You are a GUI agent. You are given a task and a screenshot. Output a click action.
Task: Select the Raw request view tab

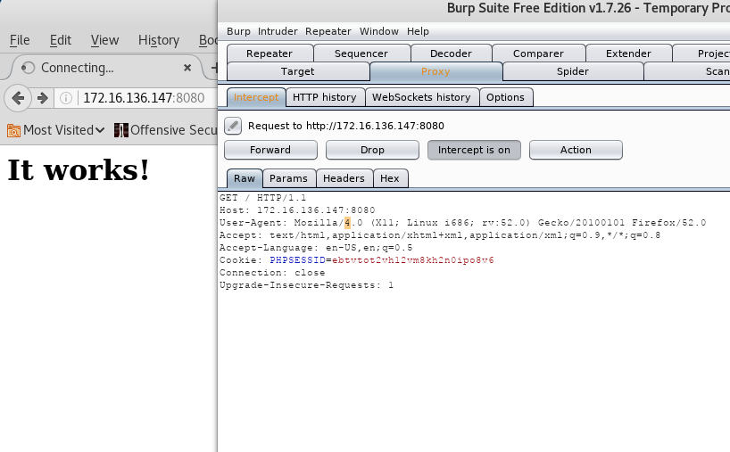[x=245, y=178]
